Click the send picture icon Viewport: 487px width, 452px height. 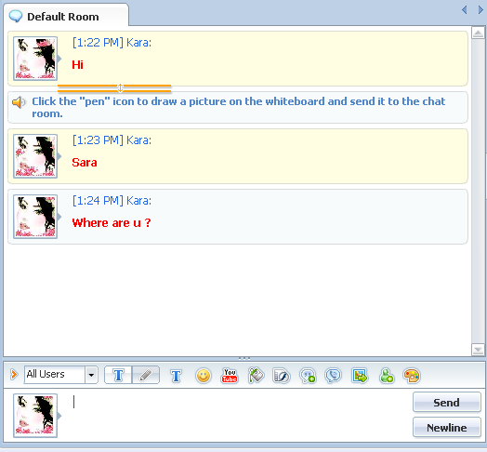pos(360,376)
